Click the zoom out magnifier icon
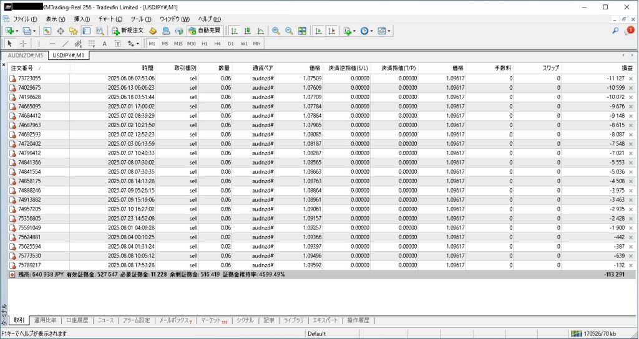 coord(289,31)
